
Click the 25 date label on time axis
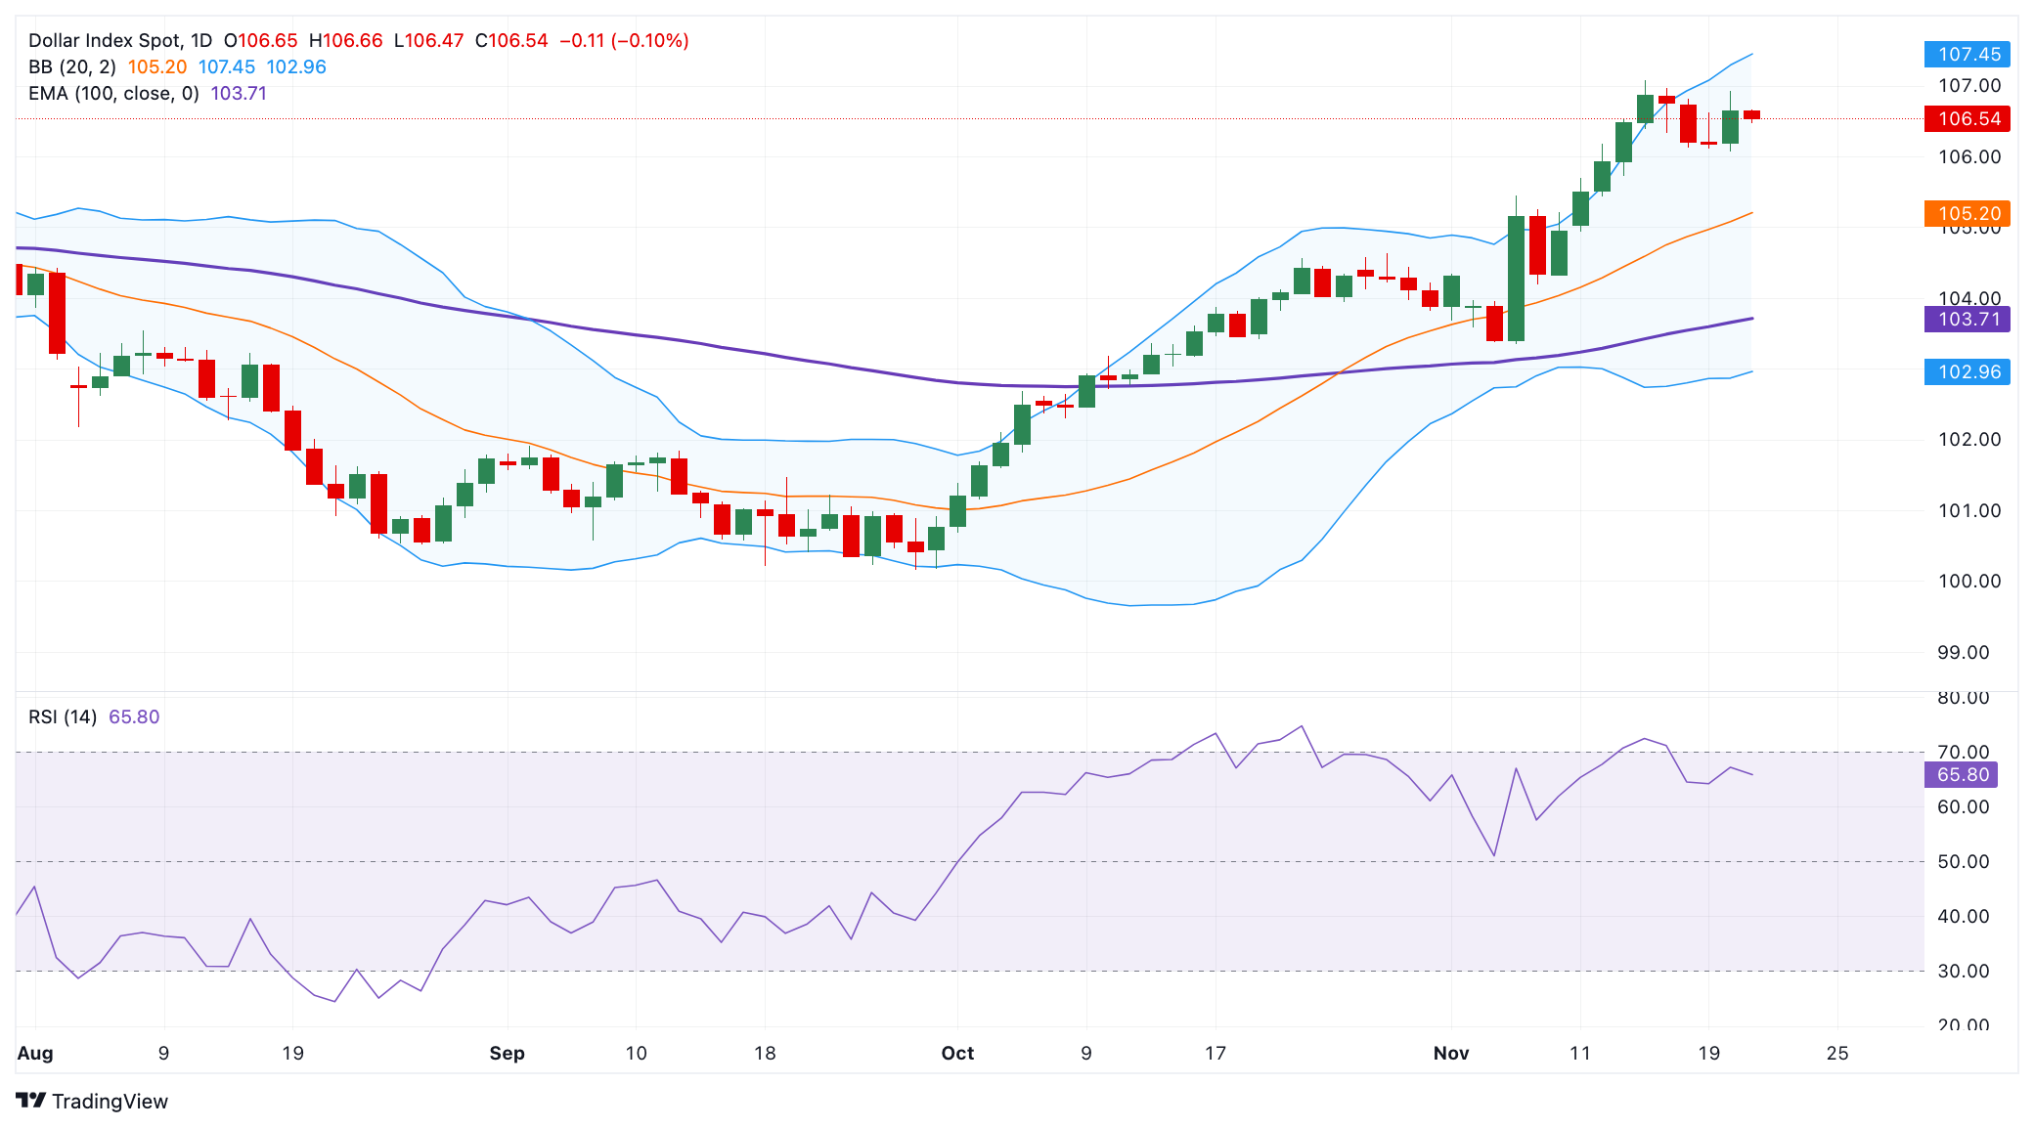[x=1837, y=1053]
